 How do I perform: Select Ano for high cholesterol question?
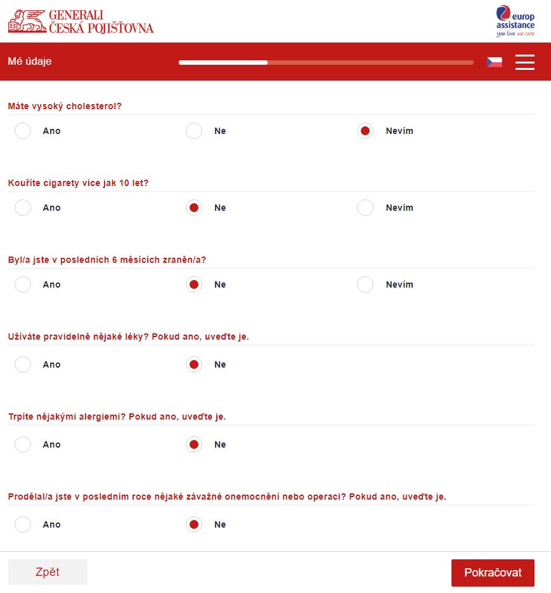coord(23,131)
